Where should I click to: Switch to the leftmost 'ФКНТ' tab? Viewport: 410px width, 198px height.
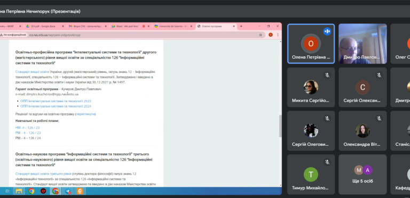click(x=11, y=26)
